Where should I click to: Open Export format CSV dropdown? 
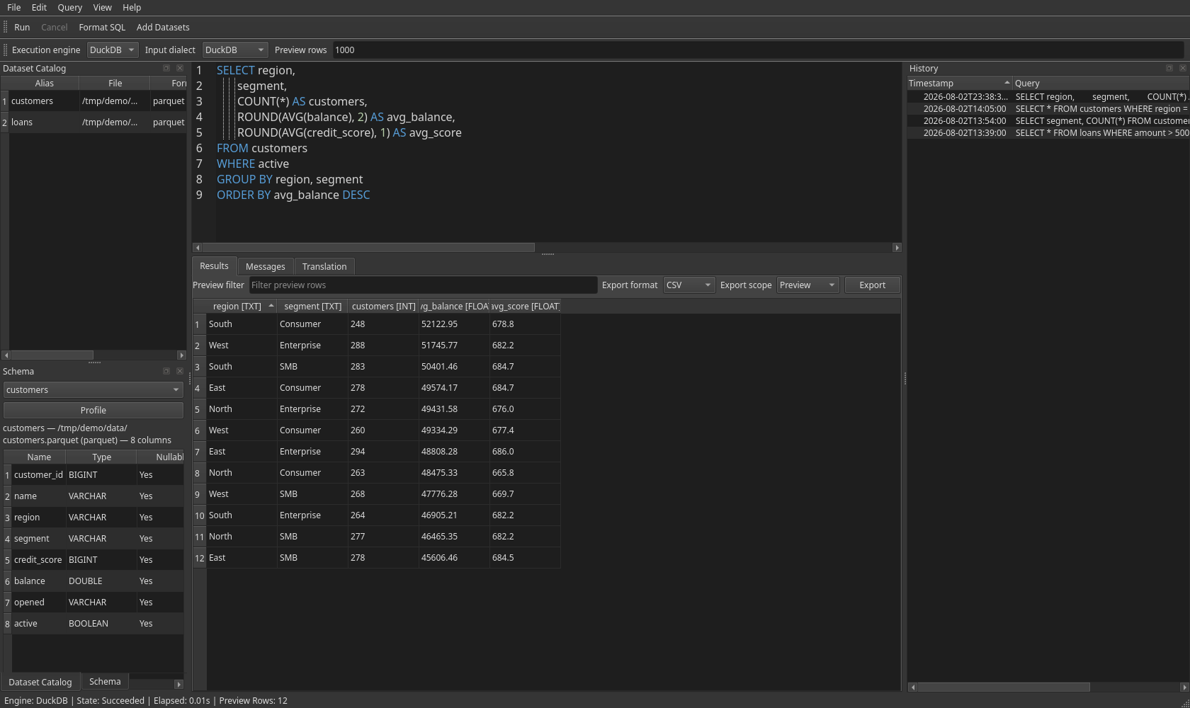689,285
